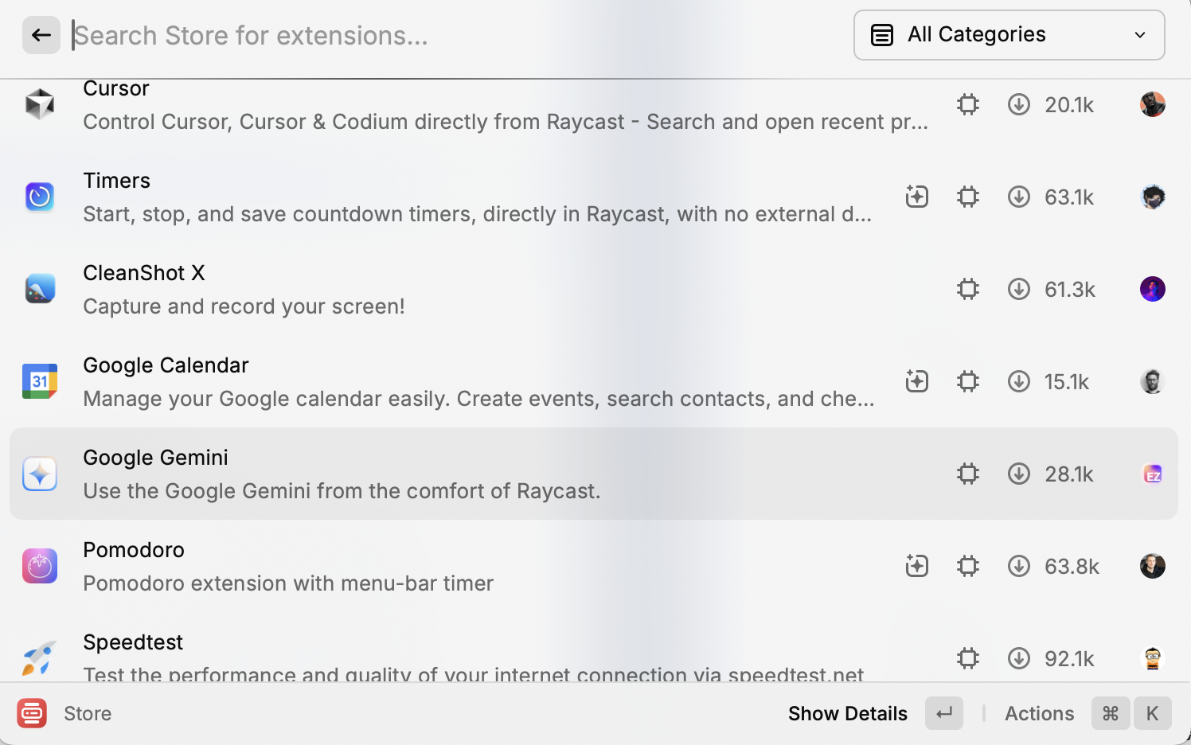Click the command chip icon on Google Calendar row
The height and width of the screenshot is (745, 1191).
tap(968, 381)
